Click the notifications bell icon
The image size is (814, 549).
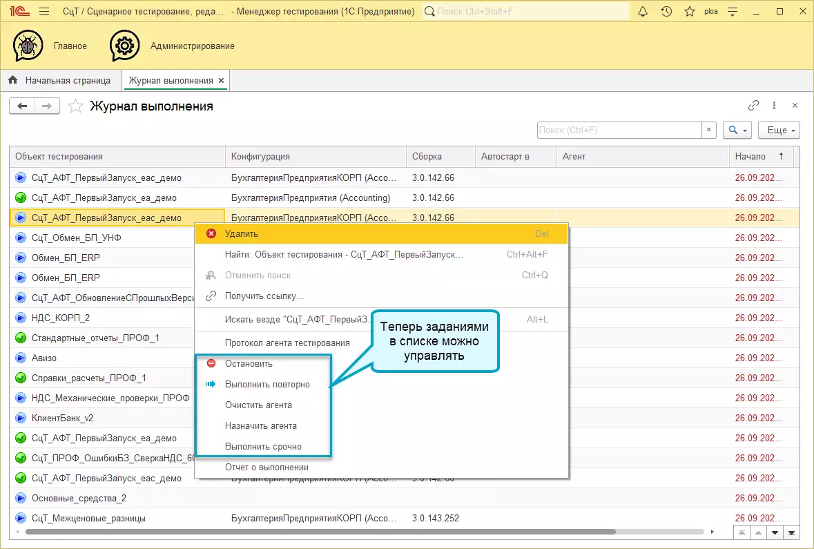[643, 12]
